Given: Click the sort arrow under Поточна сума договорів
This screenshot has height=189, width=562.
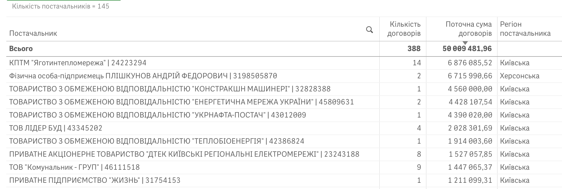Looking at the screenshot, I should [x=465, y=43].
